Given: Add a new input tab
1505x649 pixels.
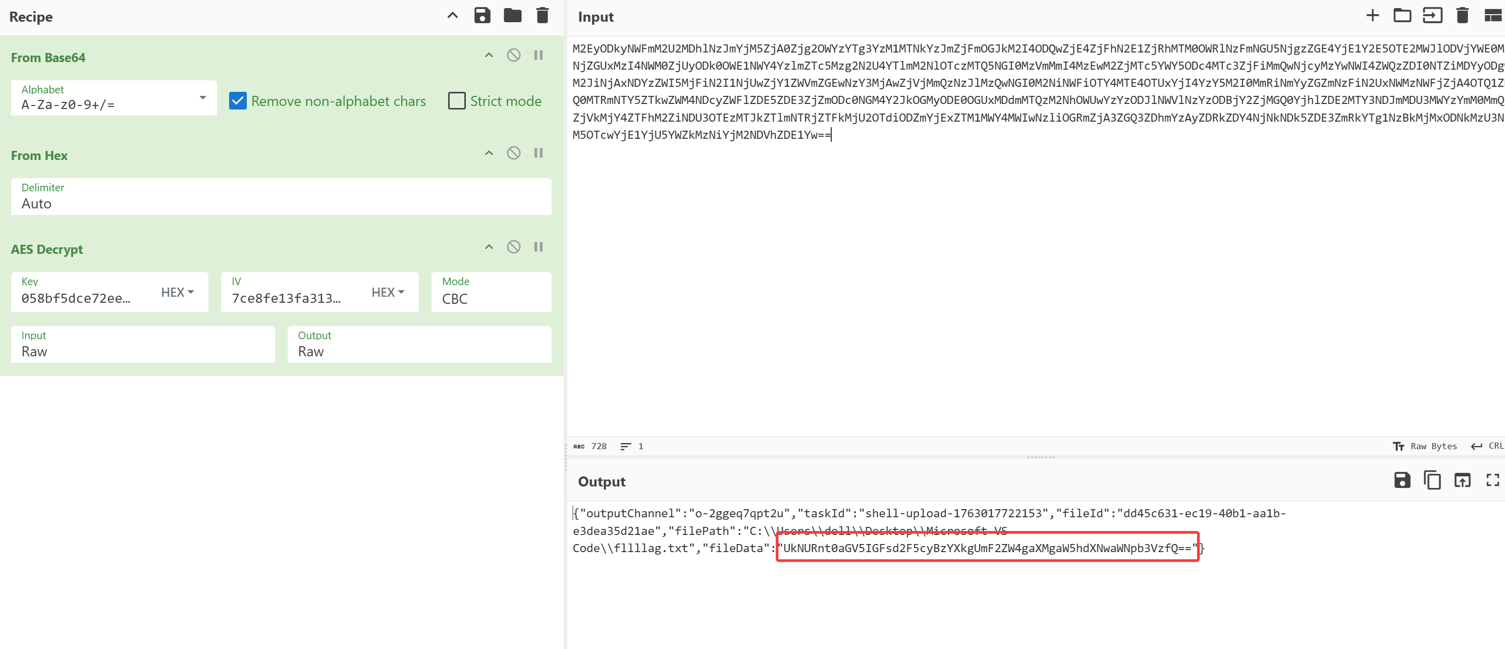Looking at the screenshot, I should [1372, 16].
